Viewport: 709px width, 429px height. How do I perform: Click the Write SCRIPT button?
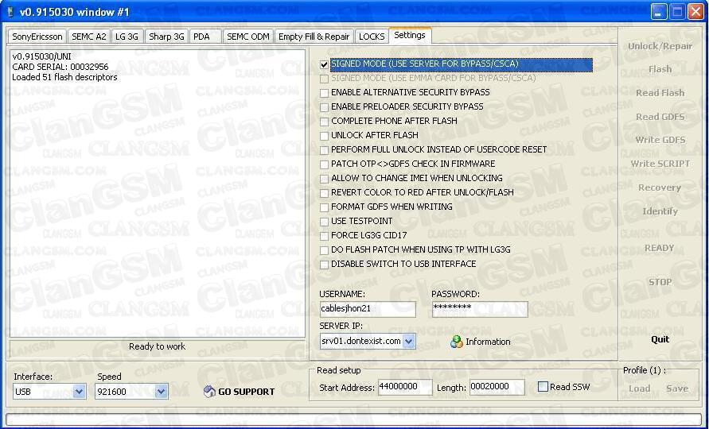tap(660, 164)
